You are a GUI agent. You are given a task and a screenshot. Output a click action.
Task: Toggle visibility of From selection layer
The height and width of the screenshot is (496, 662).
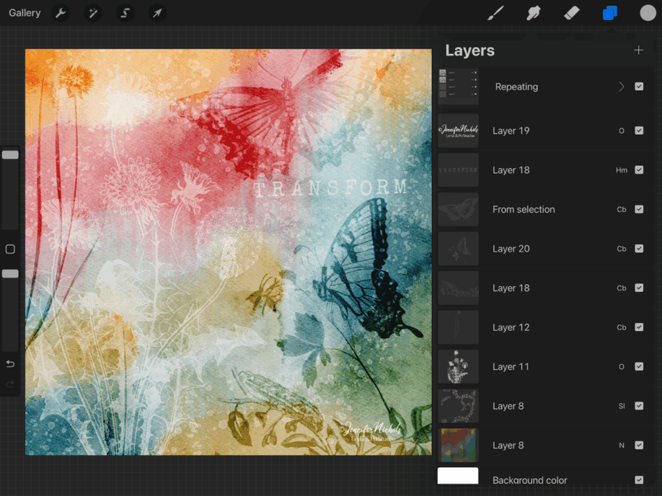point(639,209)
